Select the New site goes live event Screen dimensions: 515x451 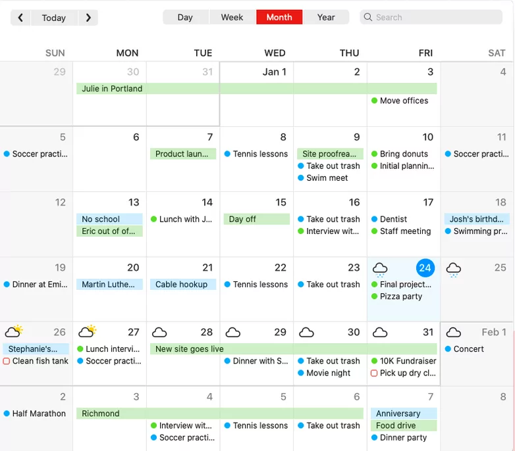pos(293,348)
